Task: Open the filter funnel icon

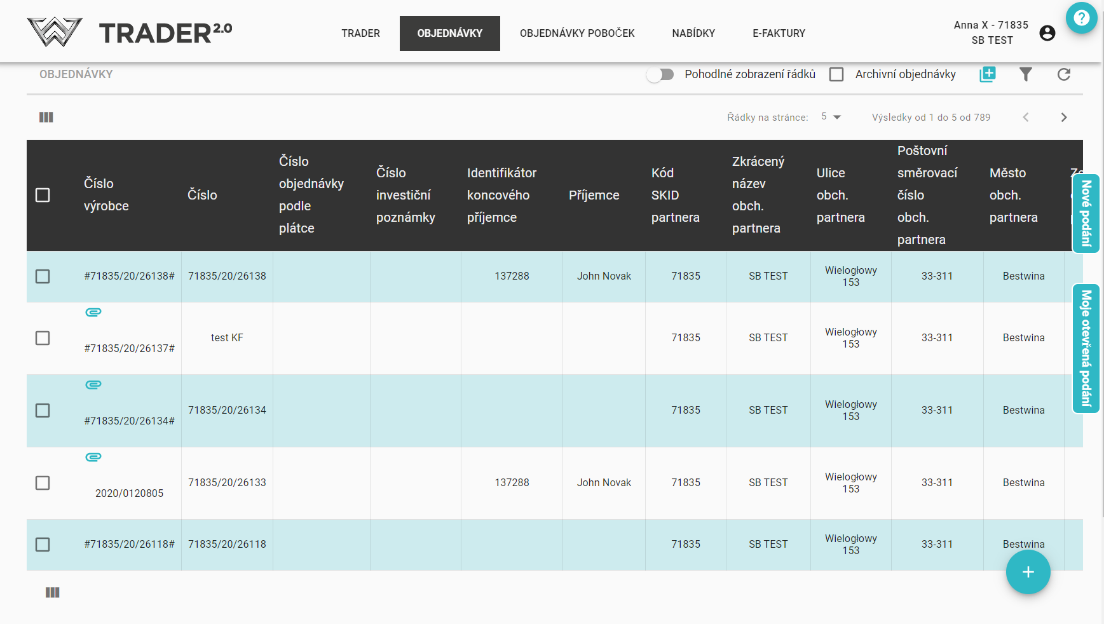Action: click(1025, 74)
